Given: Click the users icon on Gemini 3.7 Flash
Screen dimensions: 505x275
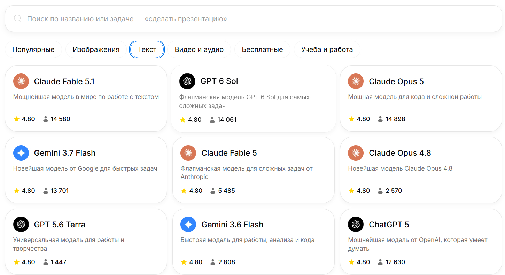Looking at the screenshot, I should 46,191.
